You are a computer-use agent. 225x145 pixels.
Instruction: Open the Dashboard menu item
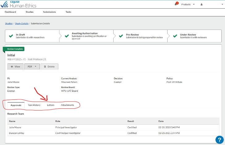point(10,12)
